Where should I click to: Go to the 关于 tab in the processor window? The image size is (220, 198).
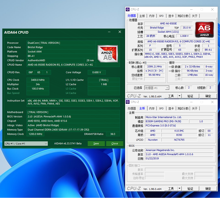coord(195,16)
